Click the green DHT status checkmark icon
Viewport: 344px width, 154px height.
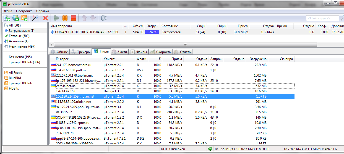210,149
